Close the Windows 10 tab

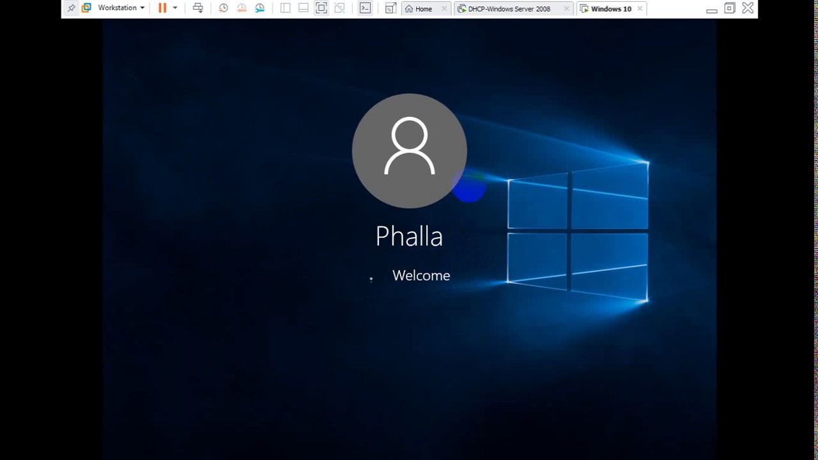[x=640, y=9]
